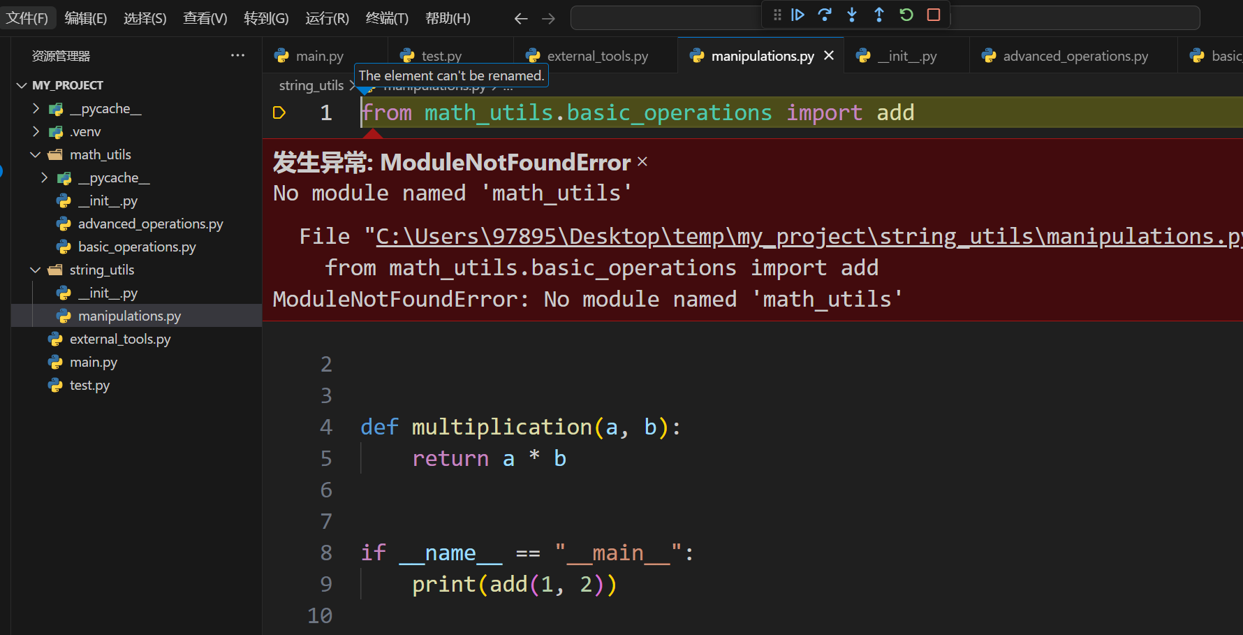Image resolution: width=1243 pixels, height=635 pixels.
Task: Switch to the __init__.py tab
Action: pos(907,56)
